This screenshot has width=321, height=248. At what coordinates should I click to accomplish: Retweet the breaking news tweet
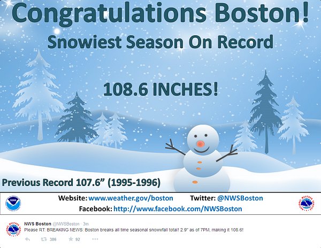pyautogui.click(x=44, y=241)
